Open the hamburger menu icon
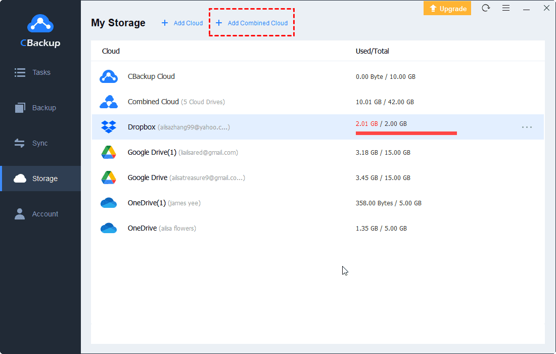556x354 pixels. (506, 8)
